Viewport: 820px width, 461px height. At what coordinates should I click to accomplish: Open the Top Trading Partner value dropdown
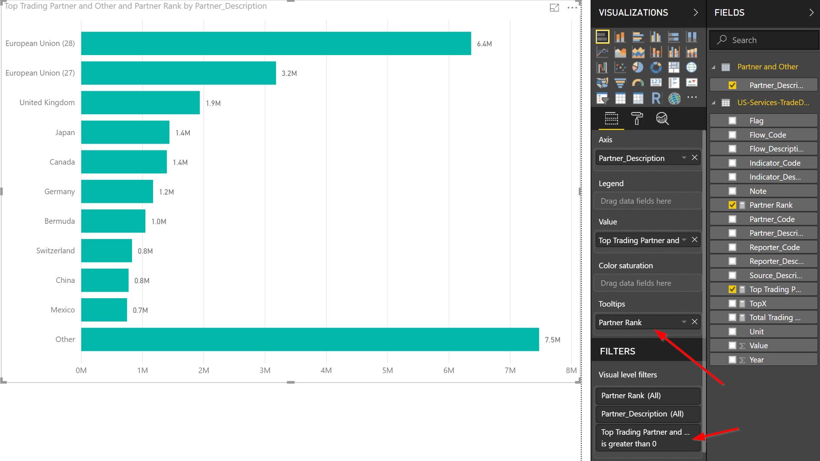point(684,240)
